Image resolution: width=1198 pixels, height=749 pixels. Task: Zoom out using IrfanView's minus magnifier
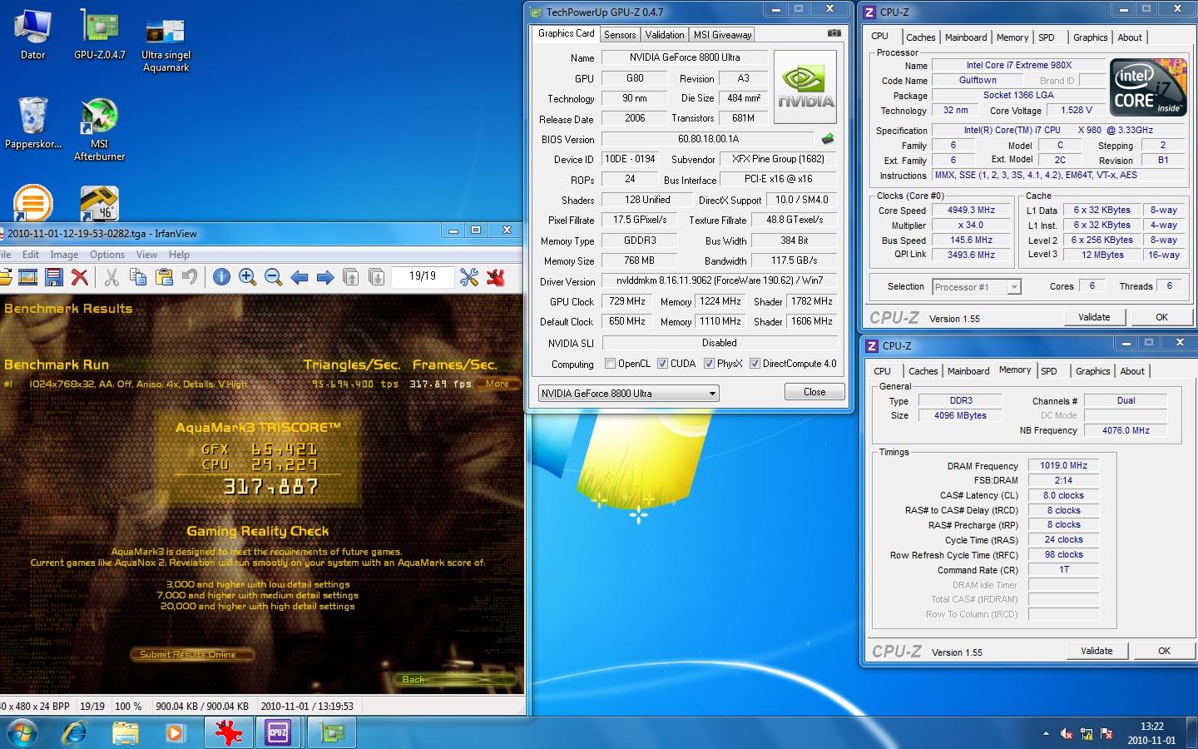pyautogui.click(x=273, y=277)
